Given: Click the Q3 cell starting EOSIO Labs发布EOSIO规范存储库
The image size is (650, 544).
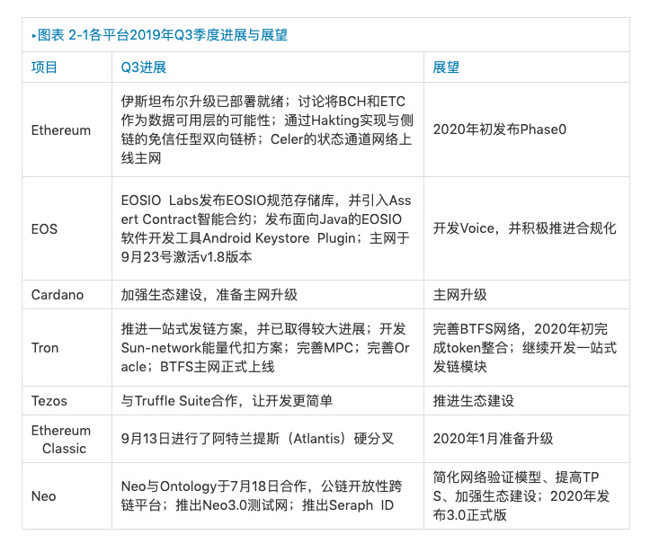Looking at the screenshot, I should click(266, 228).
